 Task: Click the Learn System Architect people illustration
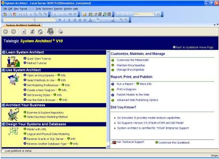[x=13, y=61]
